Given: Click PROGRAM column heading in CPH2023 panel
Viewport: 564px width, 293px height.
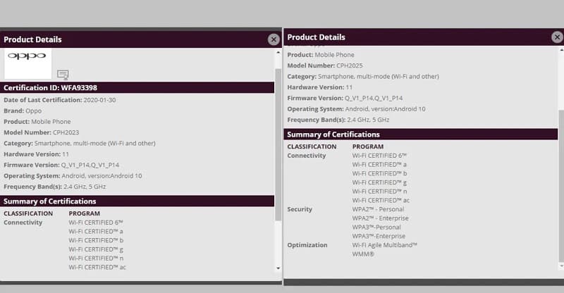Looking at the screenshot, I should [85, 213].
